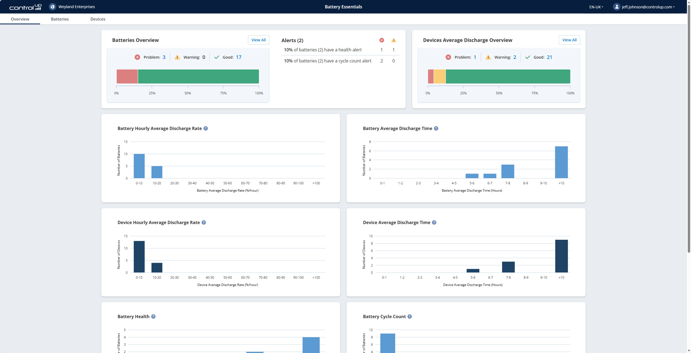Viewport: 691px width, 353px height.
Task: Click View All in Devices Average Discharge Overview
Action: [569, 40]
